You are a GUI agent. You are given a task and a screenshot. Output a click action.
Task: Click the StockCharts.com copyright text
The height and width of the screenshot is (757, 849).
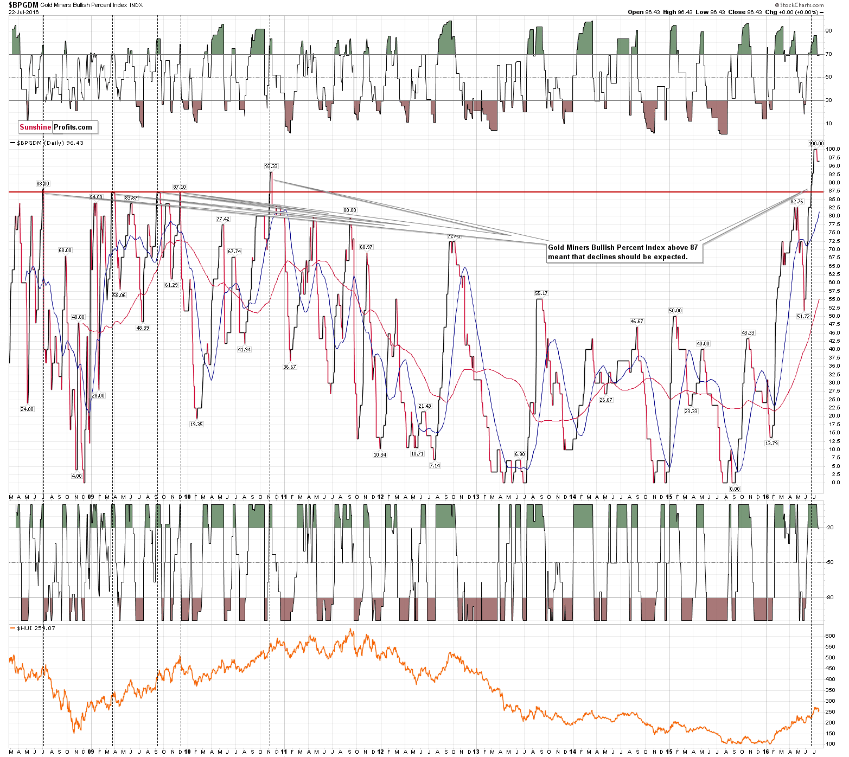(x=799, y=5)
